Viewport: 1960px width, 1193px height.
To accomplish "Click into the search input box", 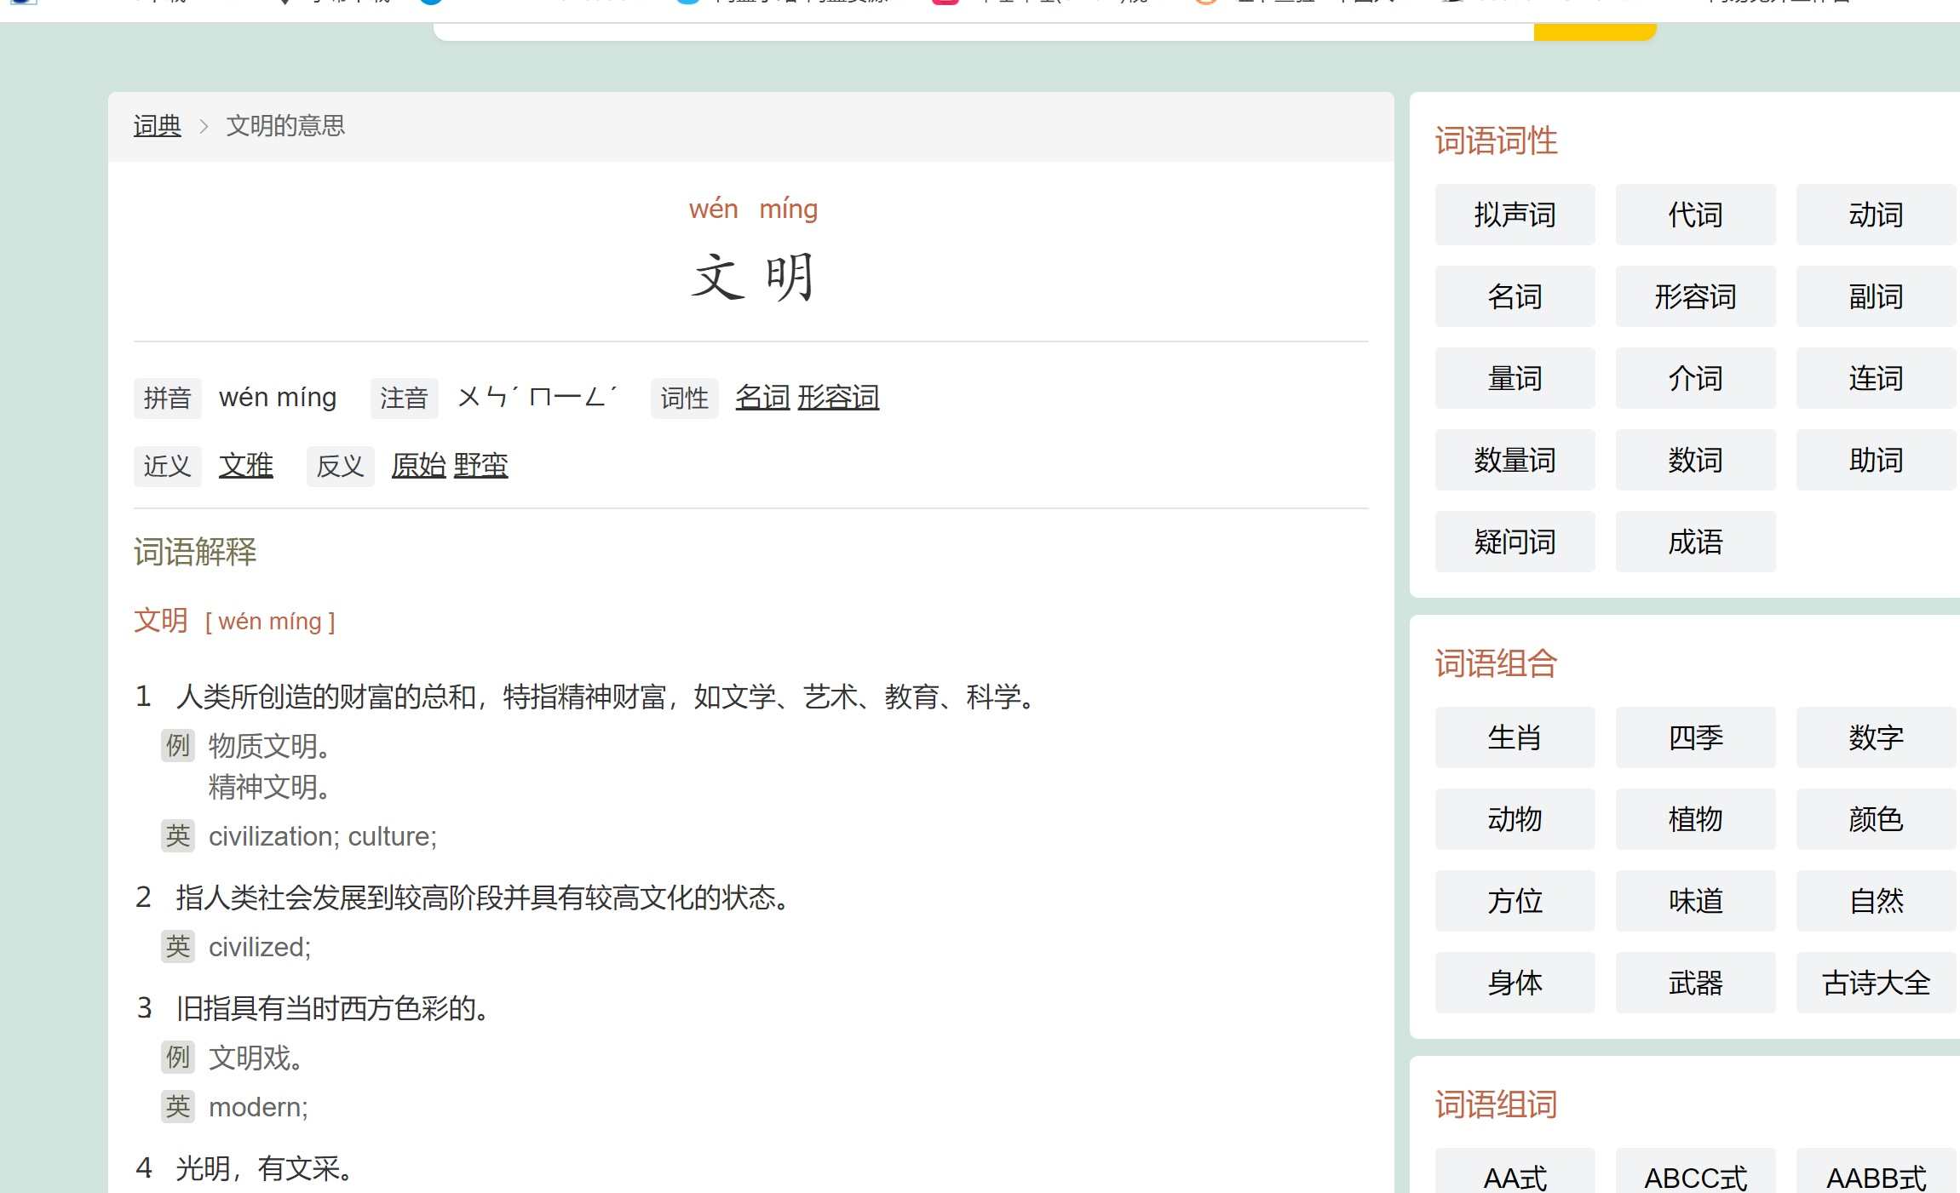I will click(x=984, y=32).
